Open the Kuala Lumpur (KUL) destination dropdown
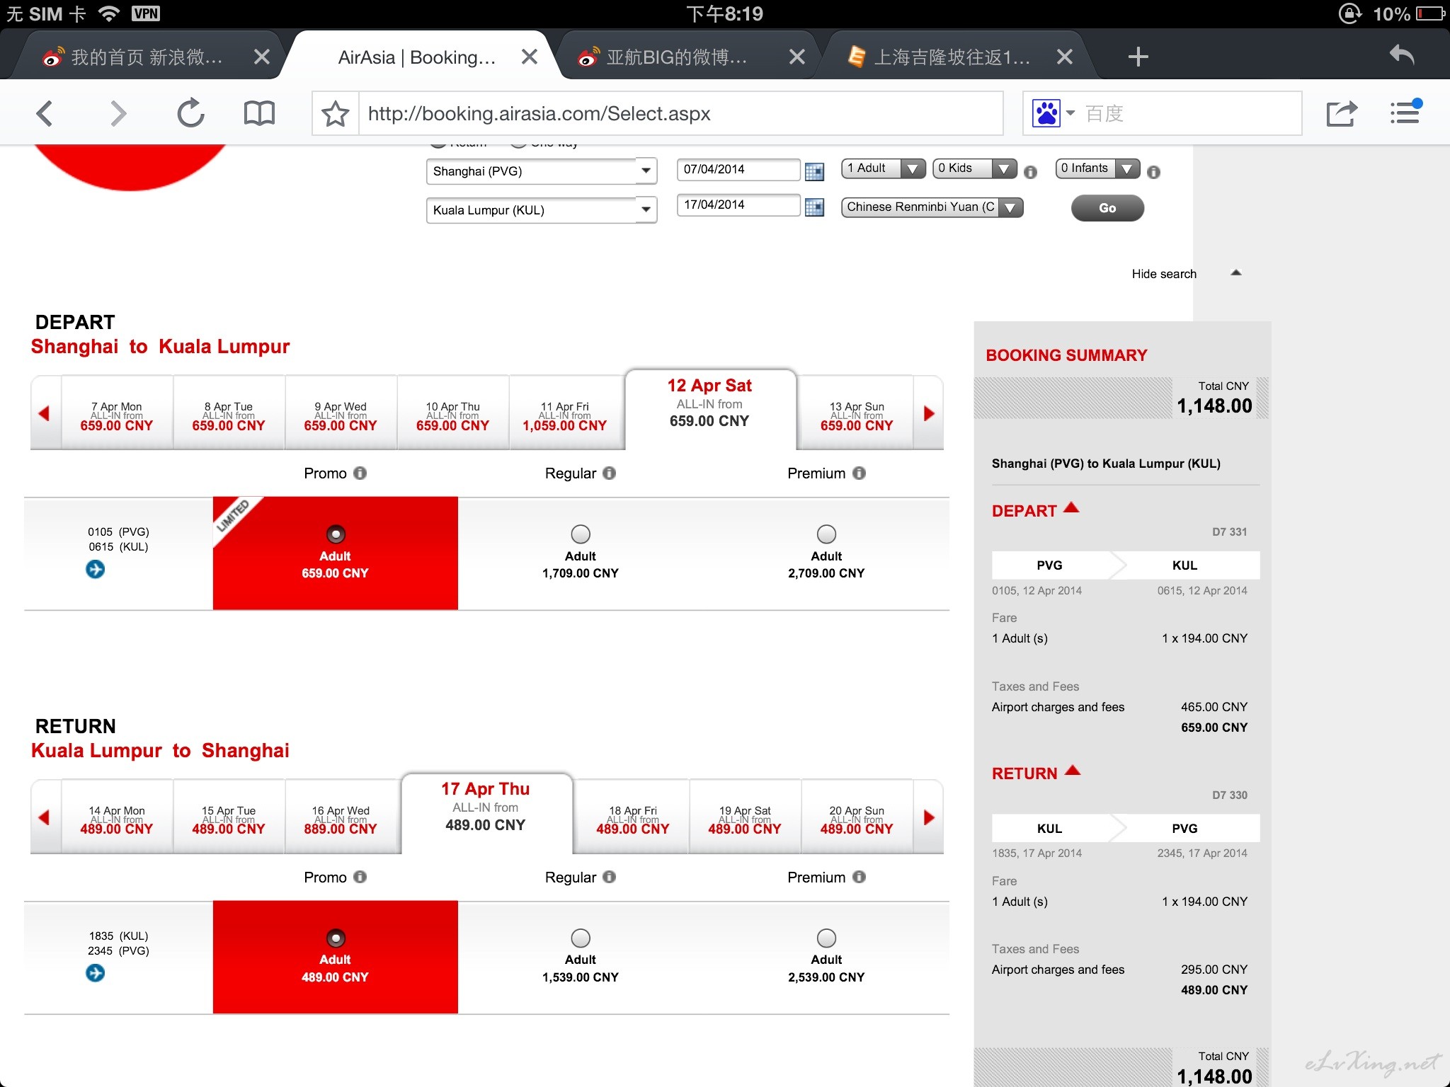The image size is (1450, 1087). [542, 210]
